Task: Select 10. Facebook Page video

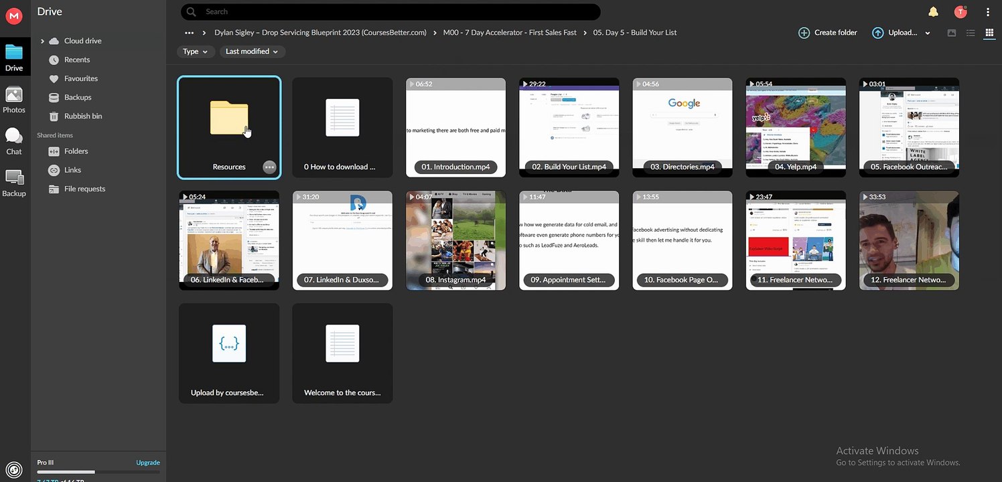Action: (683, 240)
